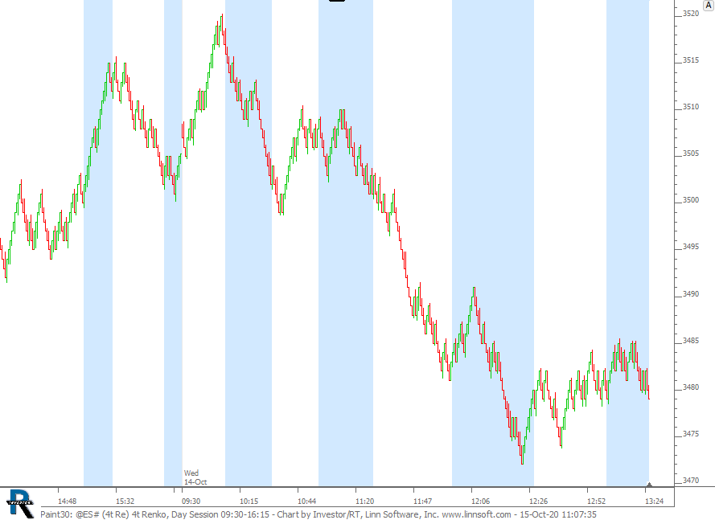The width and height of the screenshot is (715, 520).
Task: Click the 3485 price axis label
Action: [690, 341]
